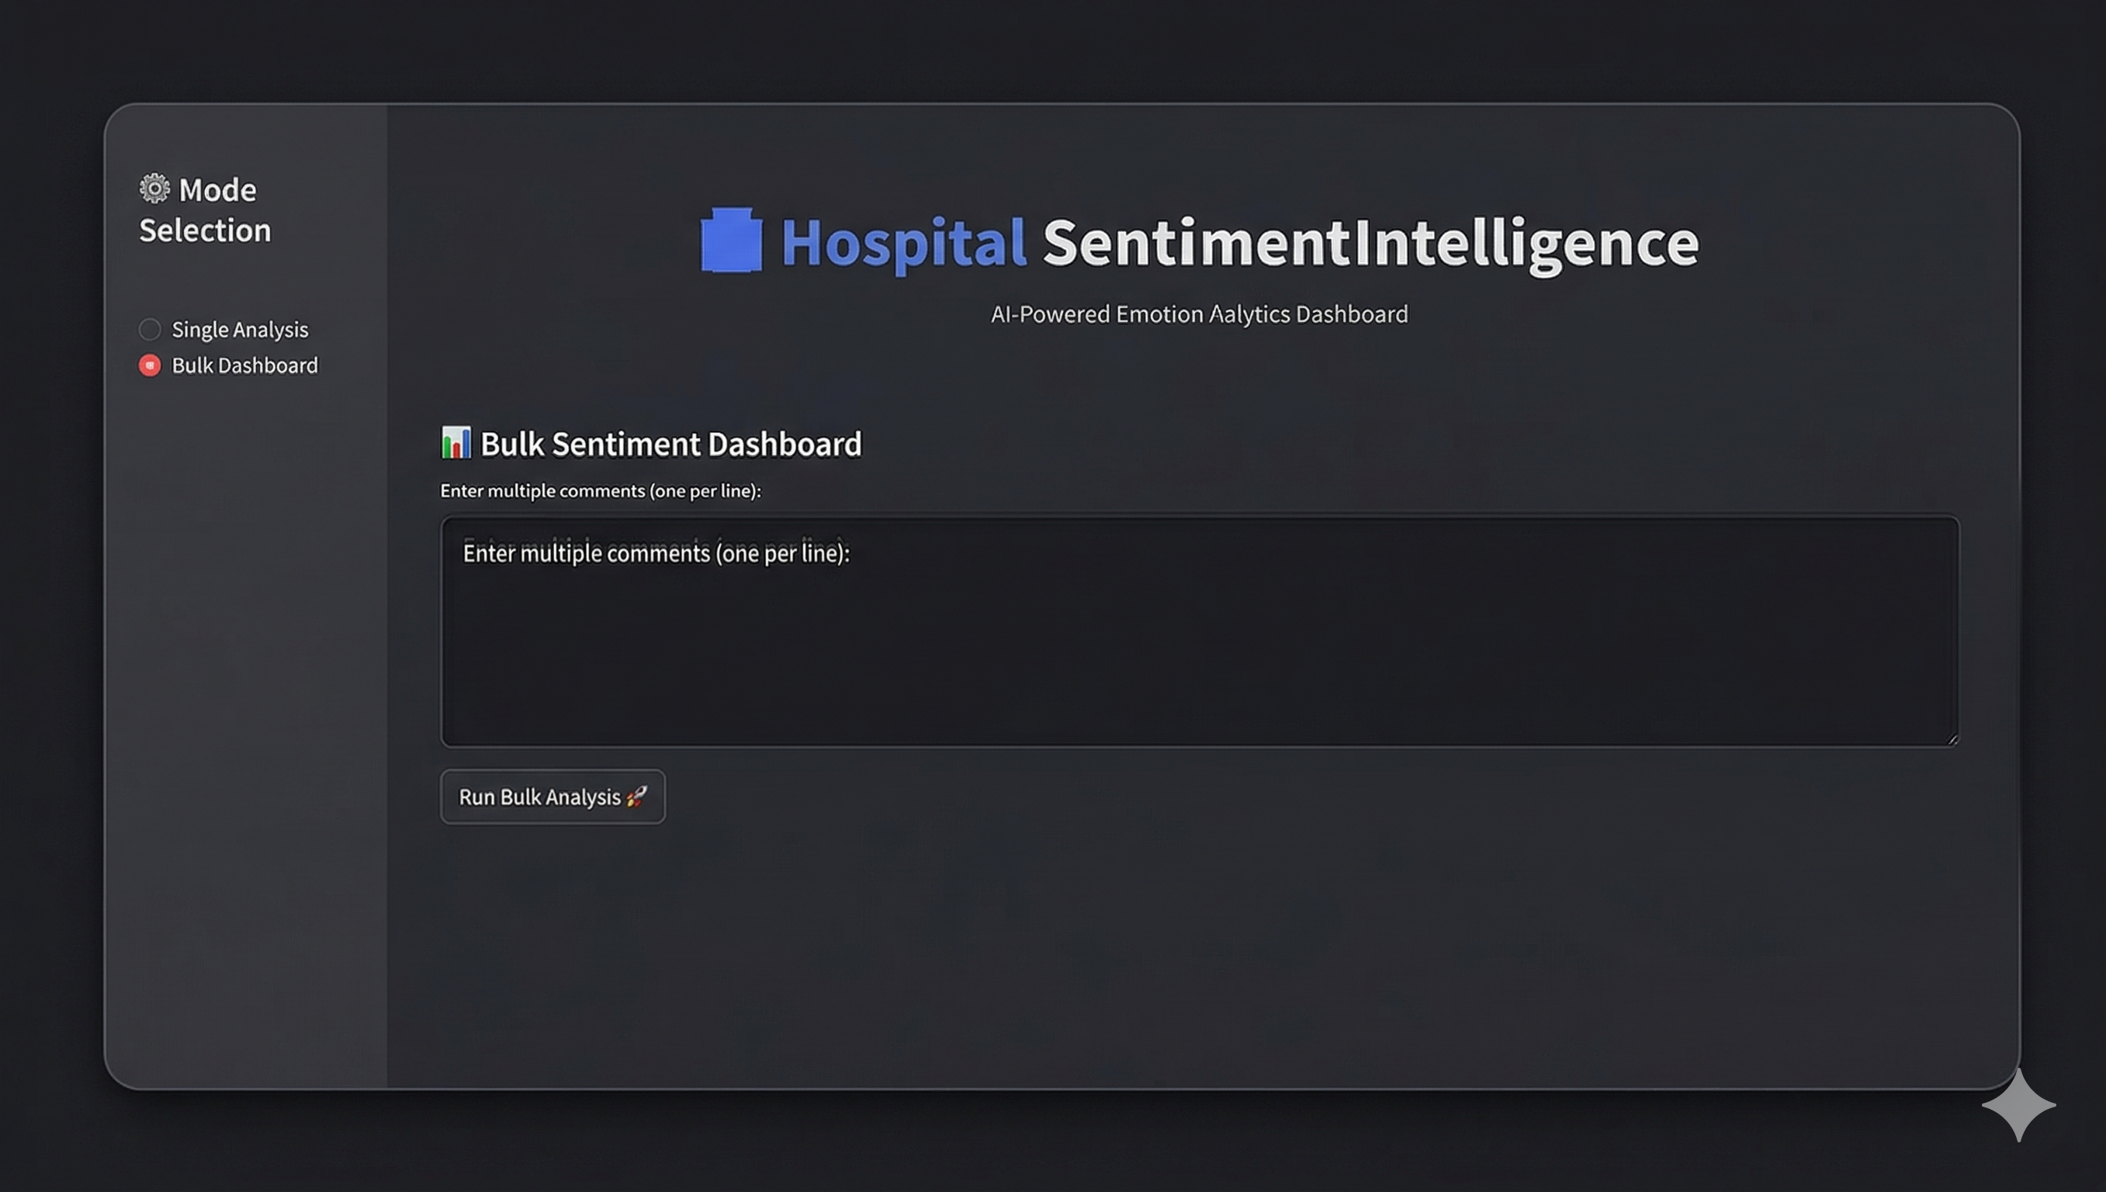Click inside the multiple comments input field
The height and width of the screenshot is (1192, 2106).
[1199, 630]
